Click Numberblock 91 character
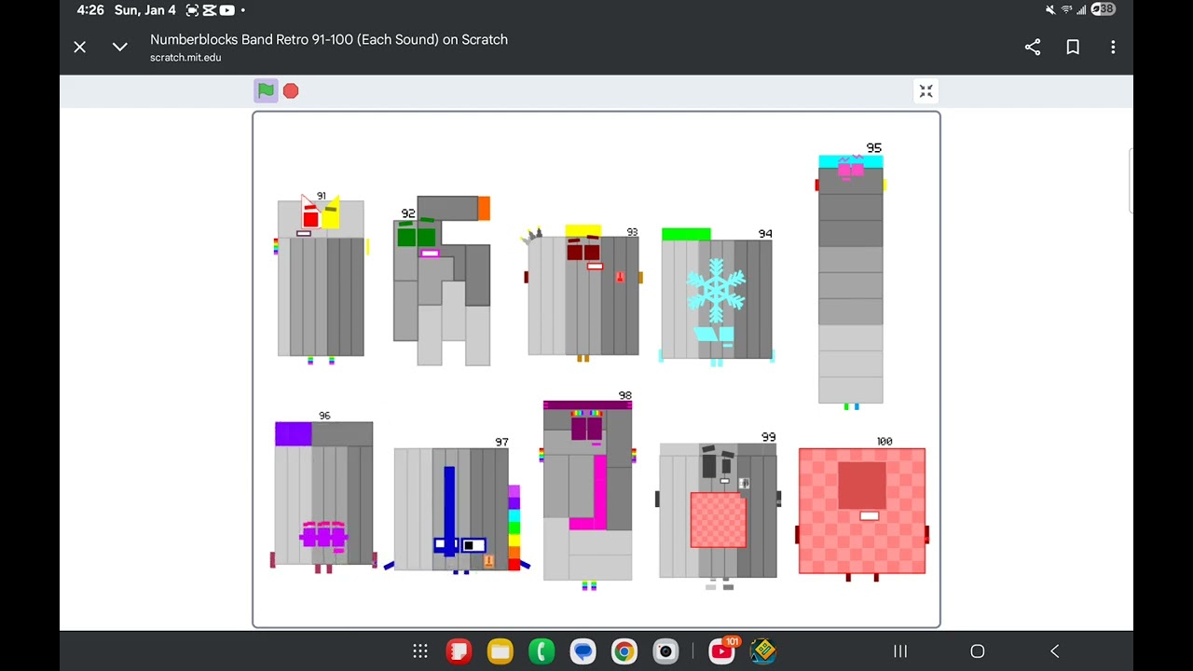The width and height of the screenshot is (1193, 671). [x=321, y=278]
